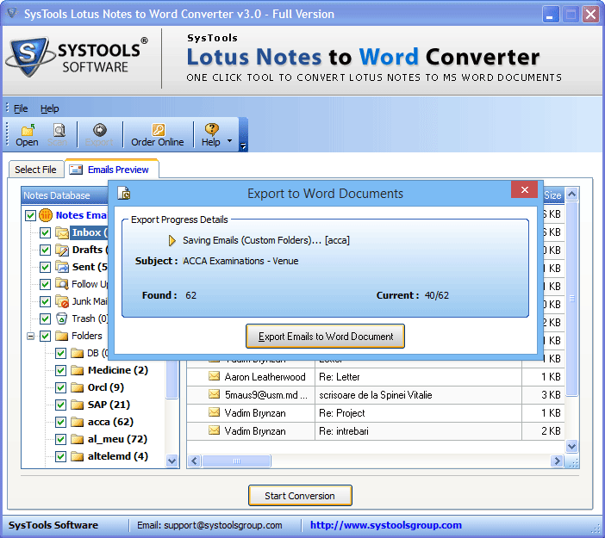
Task: Uncheck the Sent folder checkbox
Action: click(46, 267)
